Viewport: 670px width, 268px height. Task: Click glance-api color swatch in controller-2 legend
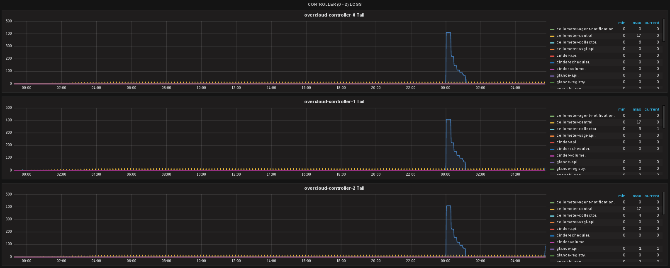552,249
